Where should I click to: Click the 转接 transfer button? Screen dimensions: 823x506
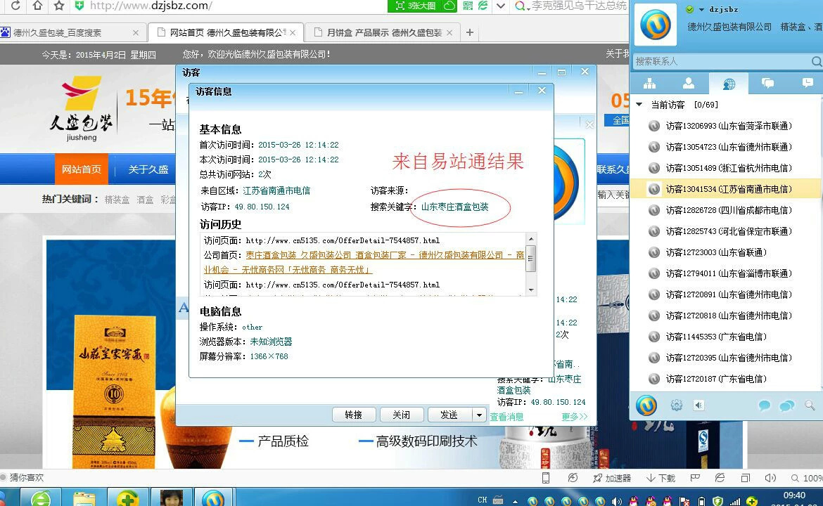click(x=353, y=415)
